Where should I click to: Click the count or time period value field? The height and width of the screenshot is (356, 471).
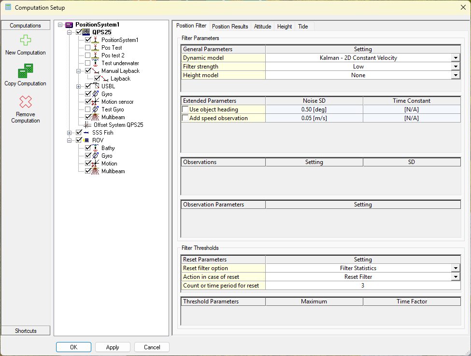click(362, 286)
